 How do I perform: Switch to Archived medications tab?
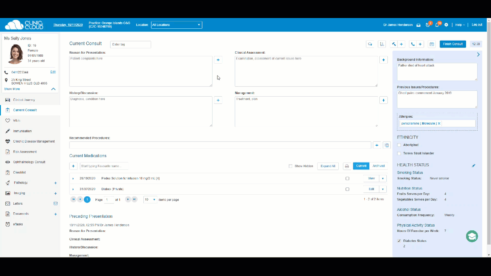pos(379,166)
